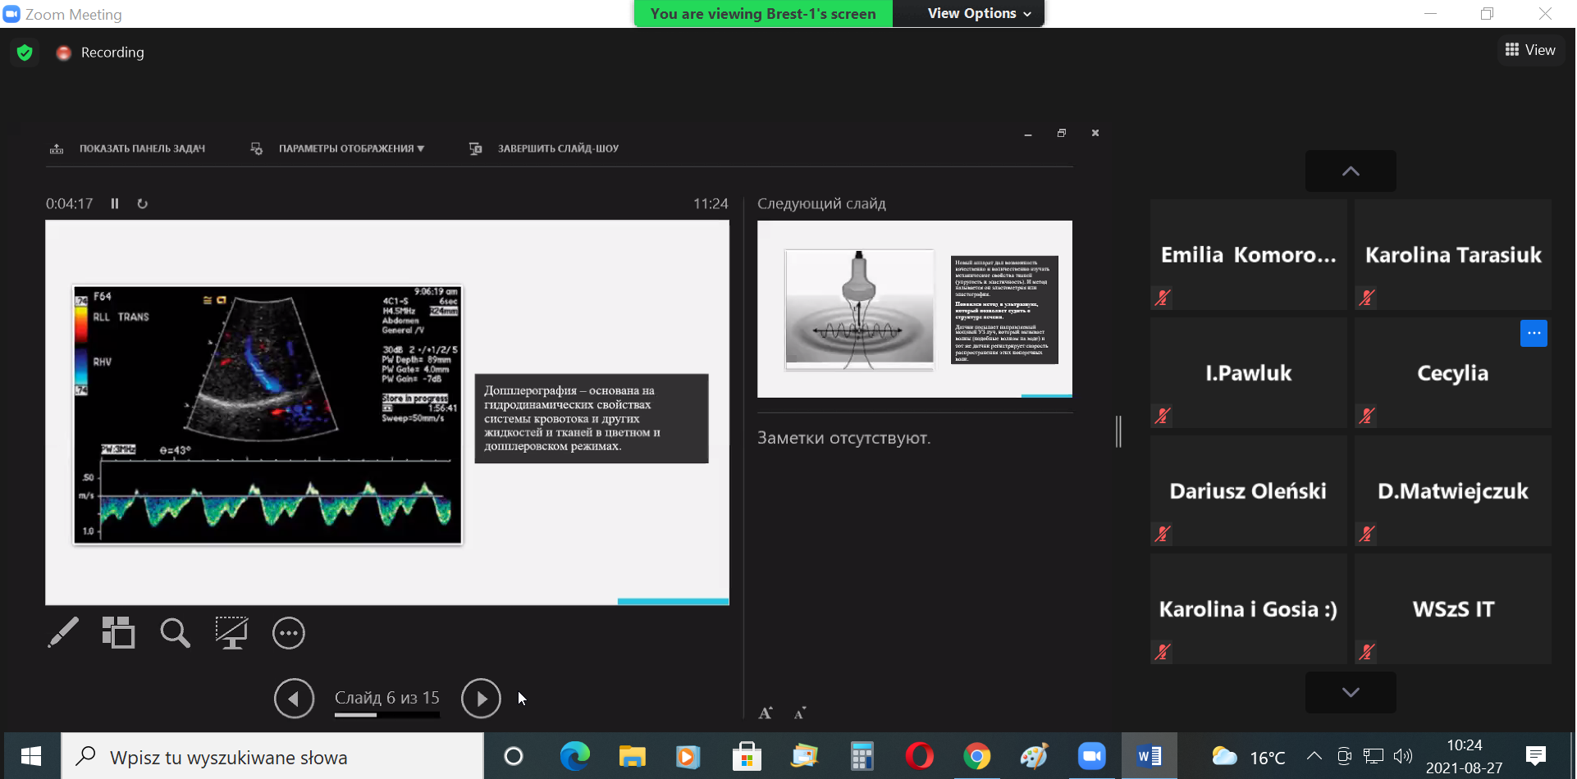Click the next slide preview thumbnail
1577x779 pixels.
(914, 309)
